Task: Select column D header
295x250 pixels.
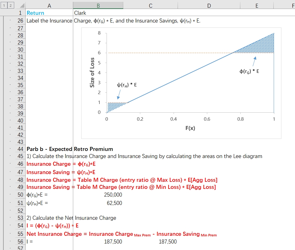Action: pyautogui.click(x=209, y=6)
